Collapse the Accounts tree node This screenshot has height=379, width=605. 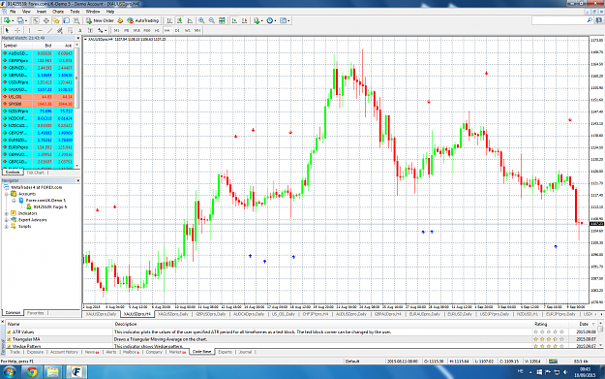(6, 194)
